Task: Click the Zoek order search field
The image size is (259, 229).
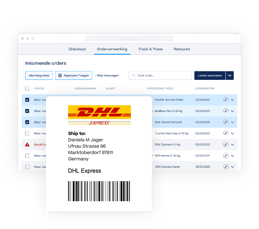Action: click(160, 76)
